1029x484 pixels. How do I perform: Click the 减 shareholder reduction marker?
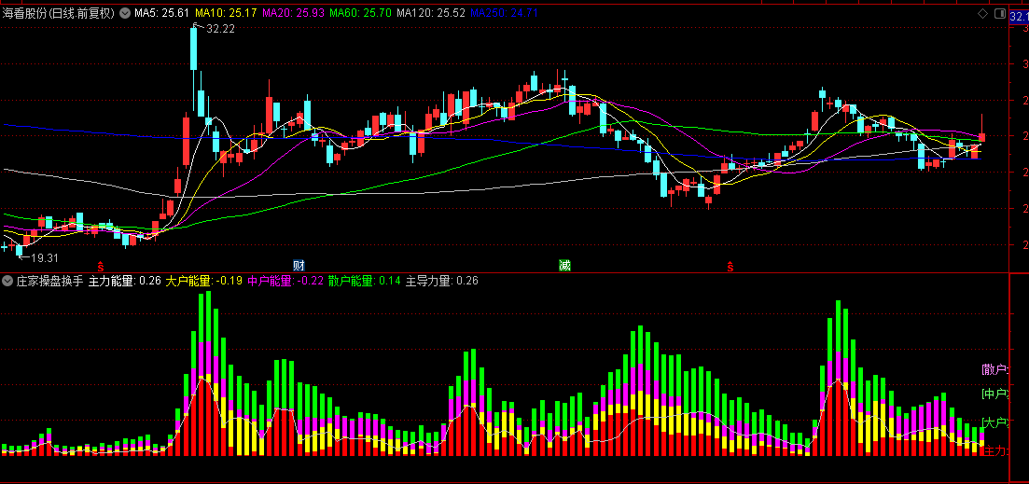(565, 266)
